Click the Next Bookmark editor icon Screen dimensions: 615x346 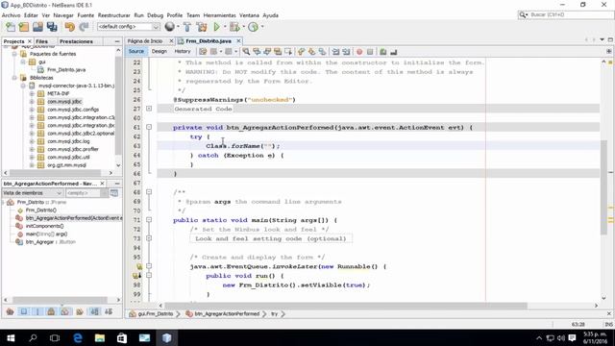coord(311,51)
